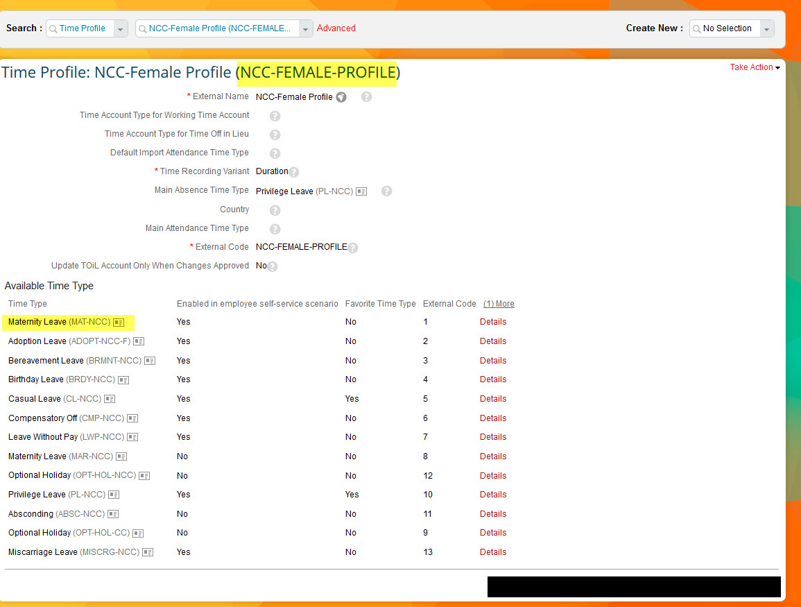Open Details for Leave Without Pay row
The image size is (801, 607).
pyautogui.click(x=493, y=437)
